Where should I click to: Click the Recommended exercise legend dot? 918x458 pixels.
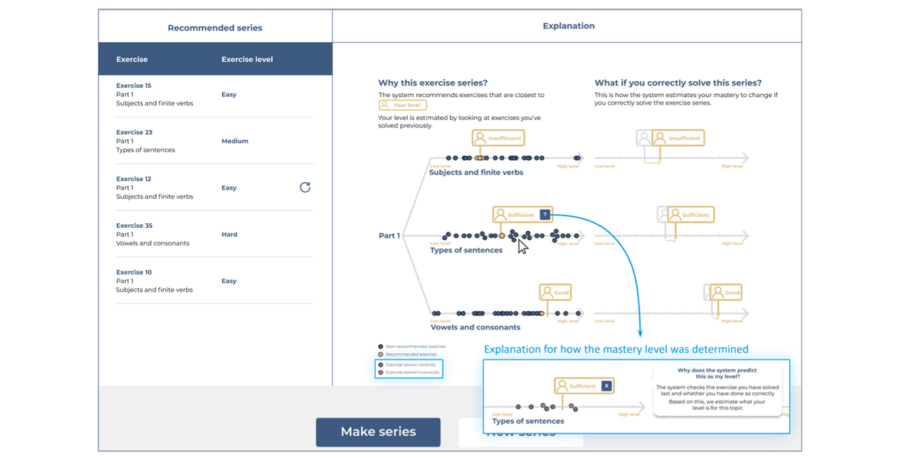[381, 355]
